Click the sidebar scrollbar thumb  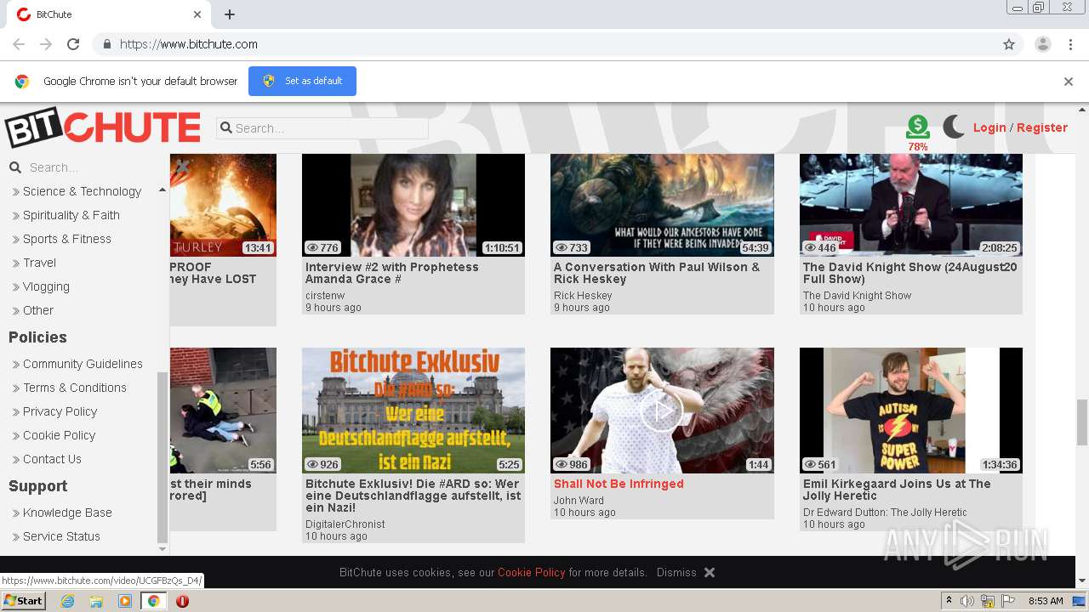point(162,457)
